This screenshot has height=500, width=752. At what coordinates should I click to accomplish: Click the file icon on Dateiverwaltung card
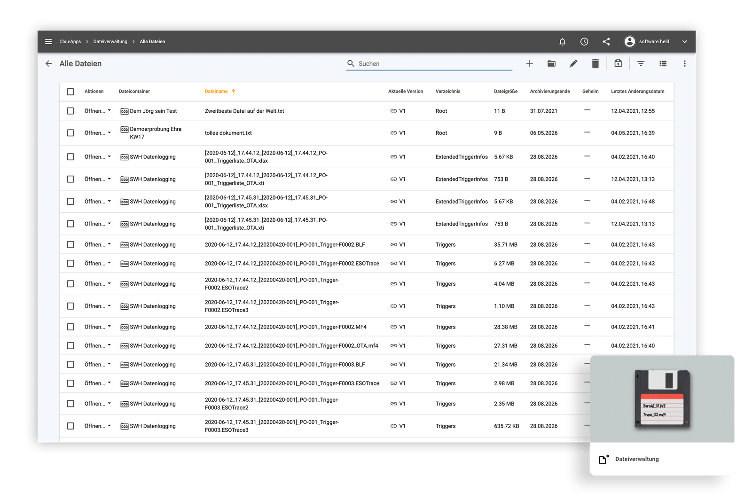click(603, 459)
